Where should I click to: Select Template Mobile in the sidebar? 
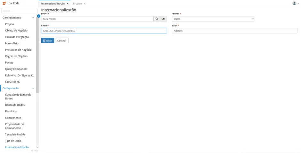[x=15, y=135]
